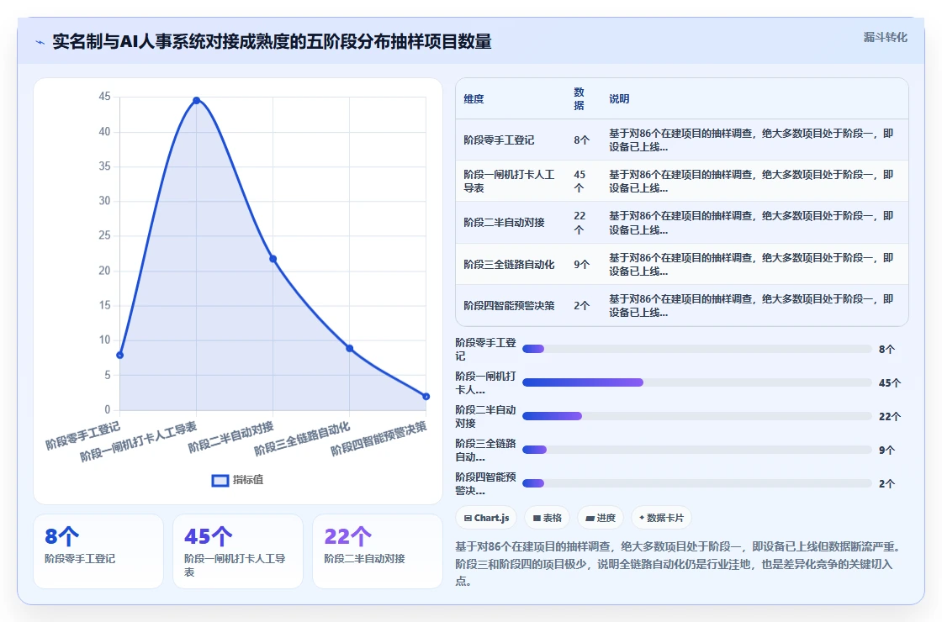
Task: Click the 9个 value beside the progress bar
Action: (886, 451)
